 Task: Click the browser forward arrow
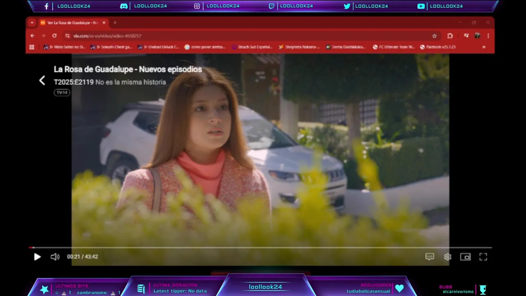pos(43,36)
